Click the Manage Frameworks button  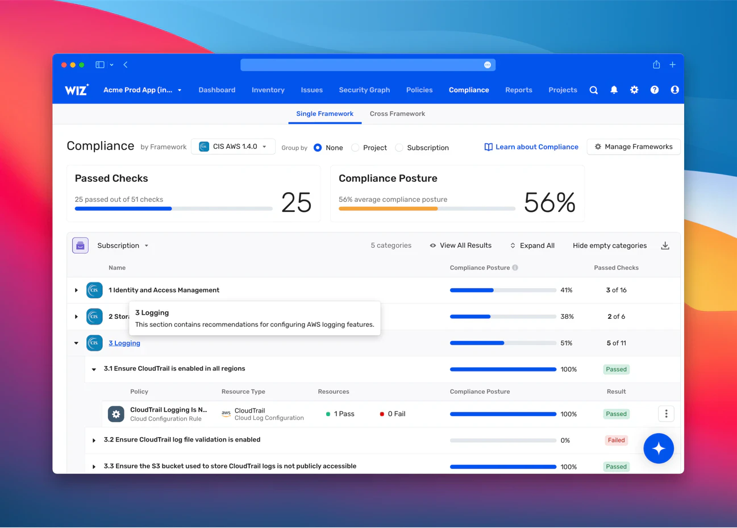[634, 147]
